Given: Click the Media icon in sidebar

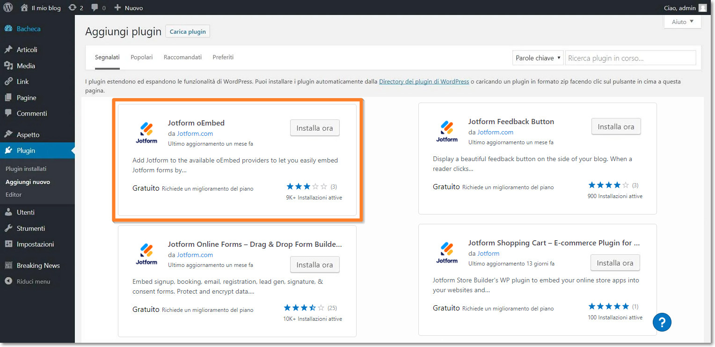Looking at the screenshot, I should pyautogui.click(x=8, y=66).
